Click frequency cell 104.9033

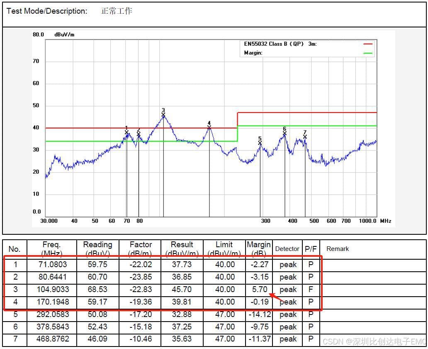coord(53,289)
